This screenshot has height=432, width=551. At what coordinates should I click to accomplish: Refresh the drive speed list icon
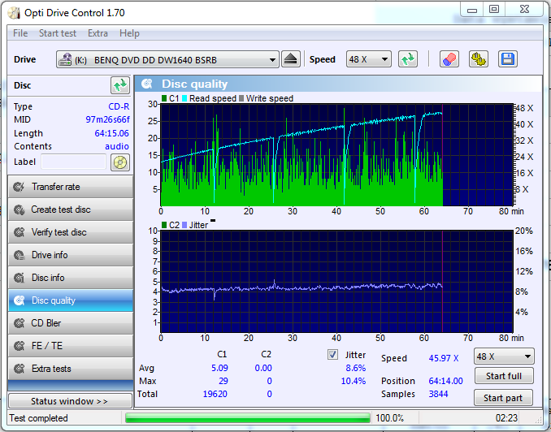point(408,59)
